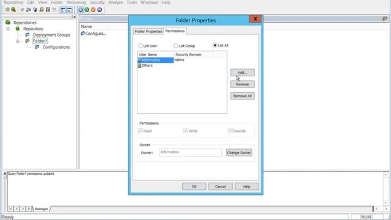Click the green Repository database icon in tree
This screenshot has height=220, width=391.
click(18, 29)
